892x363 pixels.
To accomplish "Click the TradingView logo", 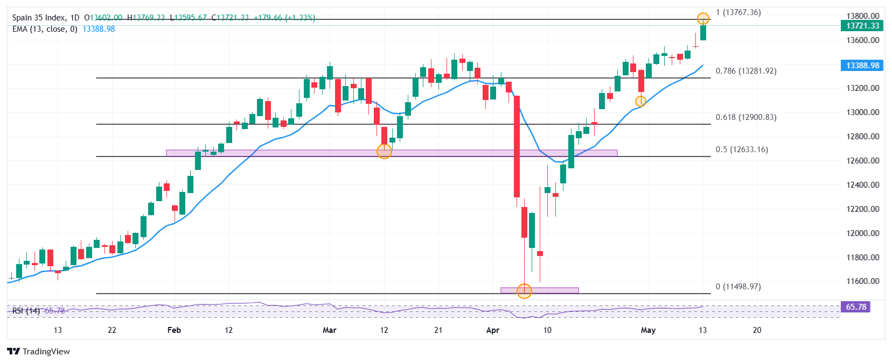I will click(39, 351).
